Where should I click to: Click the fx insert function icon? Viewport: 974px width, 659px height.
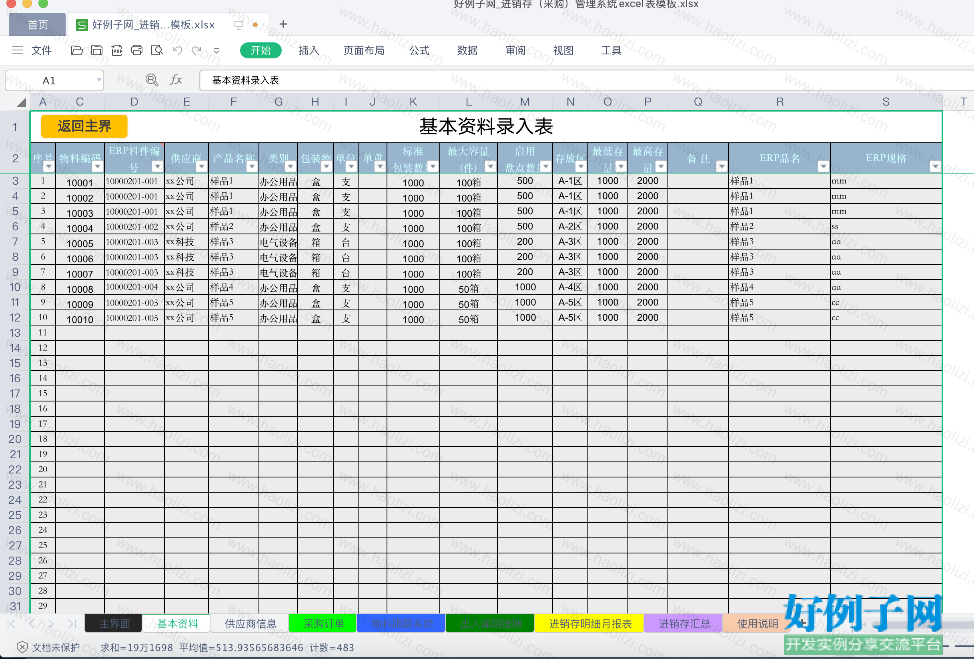click(176, 80)
